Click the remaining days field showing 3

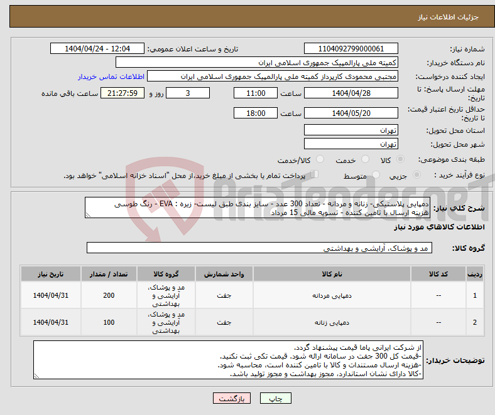coord(188,93)
